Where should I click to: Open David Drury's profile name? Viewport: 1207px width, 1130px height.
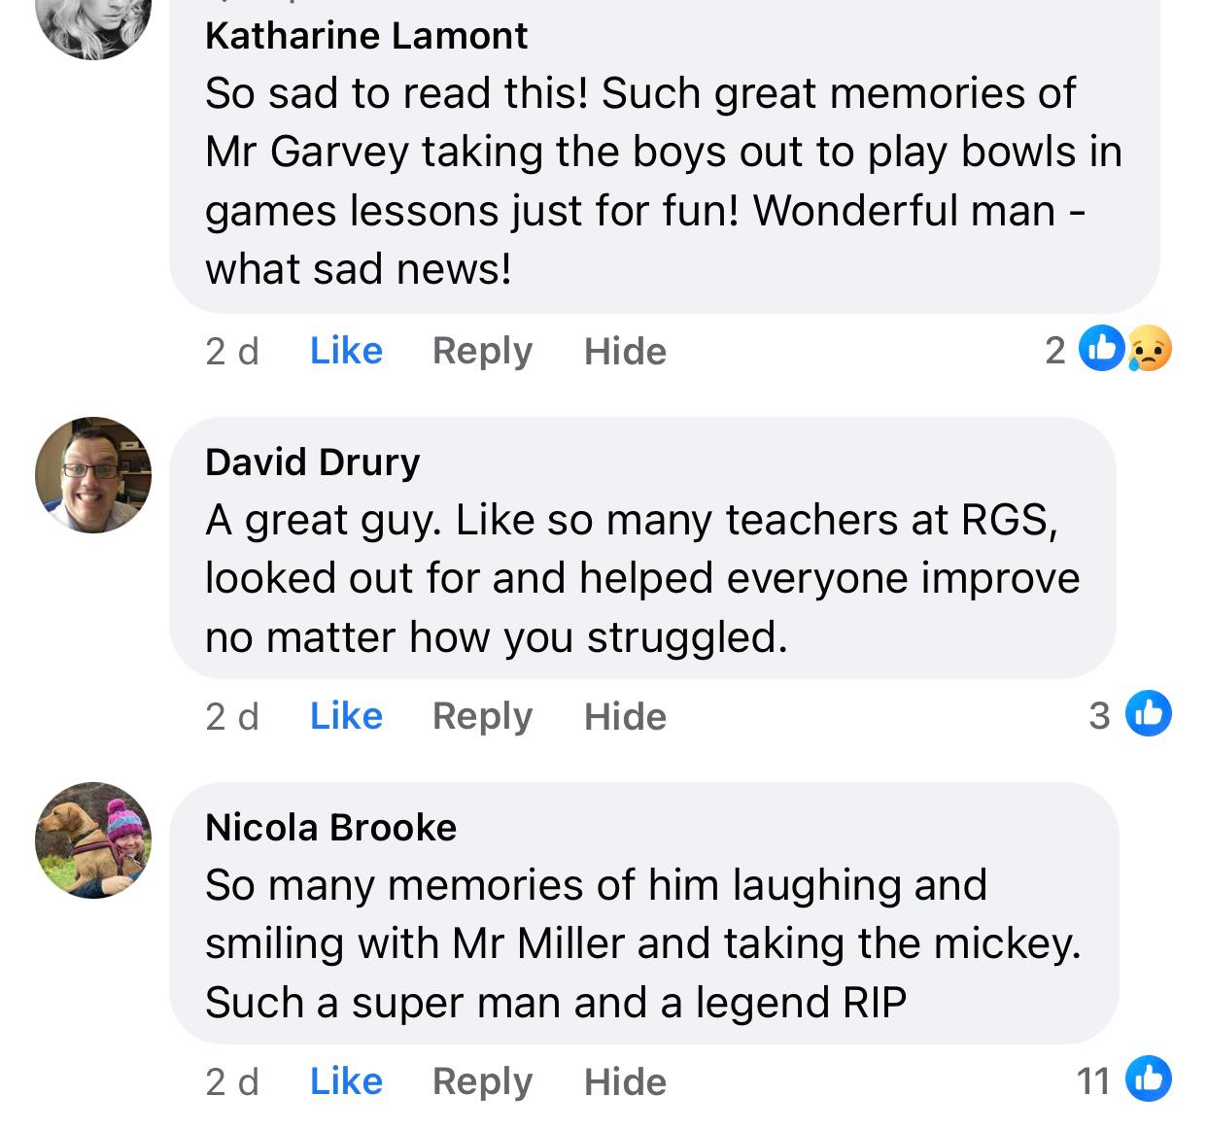[x=312, y=462]
